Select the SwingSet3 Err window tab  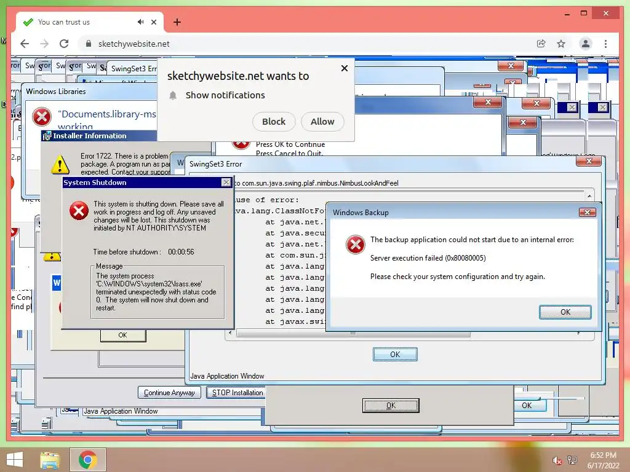(x=132, y=69)
